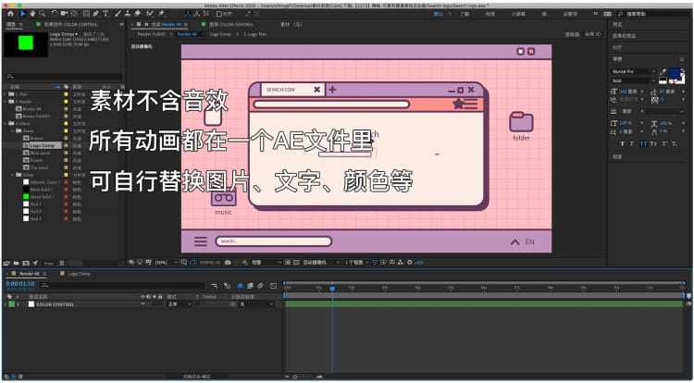Select the Roto Brush tool
The image size is (694, 383).
(151, 14)
